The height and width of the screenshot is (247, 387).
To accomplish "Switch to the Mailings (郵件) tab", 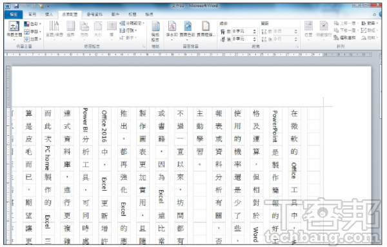I will click(x=115, y=14).
